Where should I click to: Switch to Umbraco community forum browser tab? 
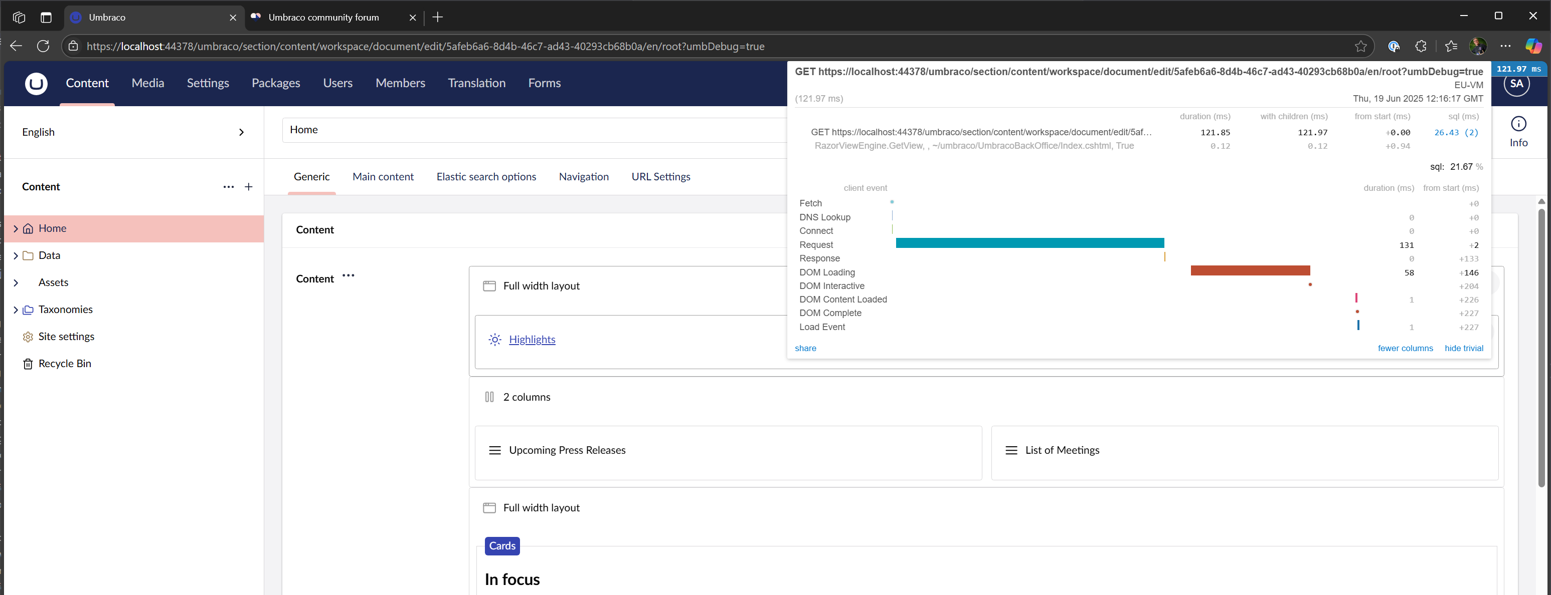click(333, 18)
